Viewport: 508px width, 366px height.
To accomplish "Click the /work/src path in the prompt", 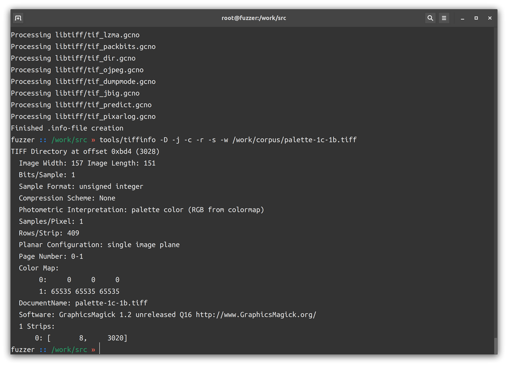I will [70, 140].
